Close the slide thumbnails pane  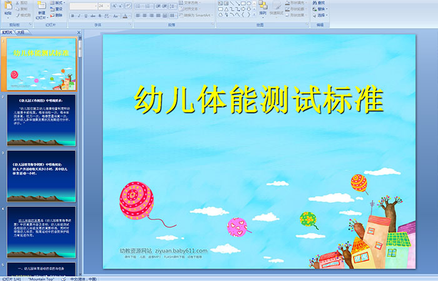coord(79,33)
